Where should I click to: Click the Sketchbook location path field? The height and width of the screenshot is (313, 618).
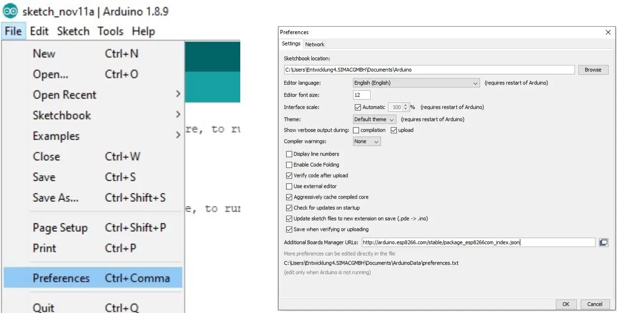[429, 70]
